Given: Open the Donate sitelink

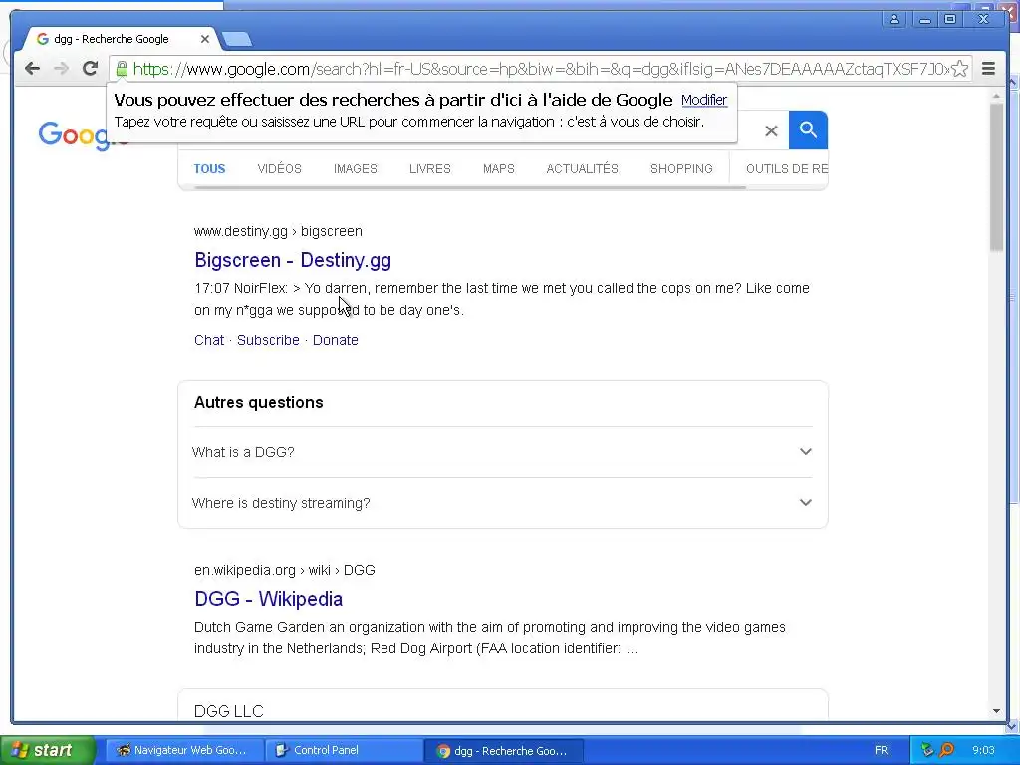Looking at the screenshot, I should click(x=335, y=340).
